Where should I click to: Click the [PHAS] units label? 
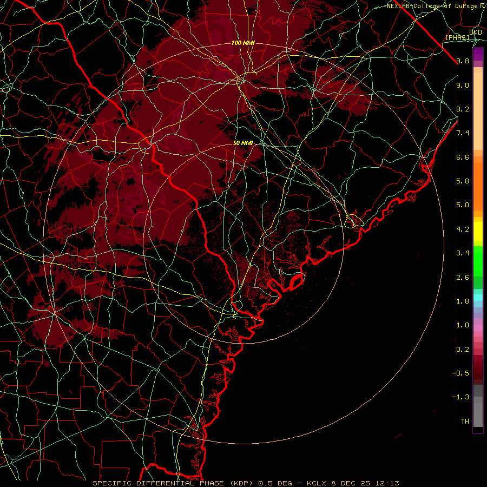point(457,38)
